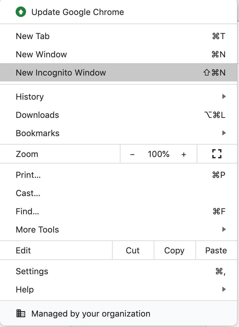Select Find in the menu
The image size is (239, 327).
pyautogui.click(x=27, y=211)
